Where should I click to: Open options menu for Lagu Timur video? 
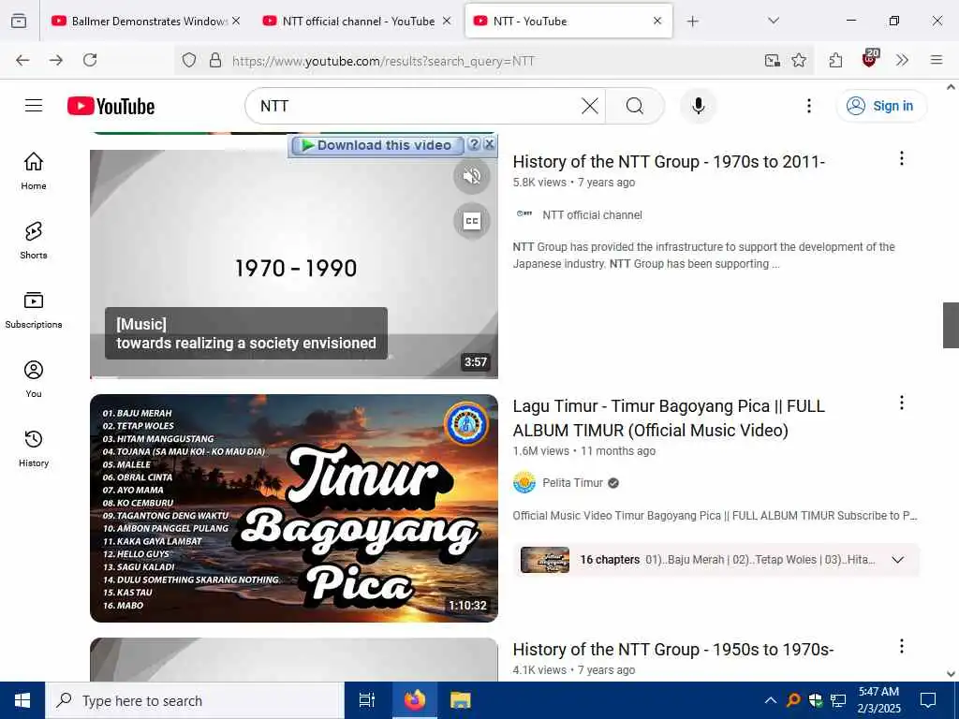click(x=901, y=403)
